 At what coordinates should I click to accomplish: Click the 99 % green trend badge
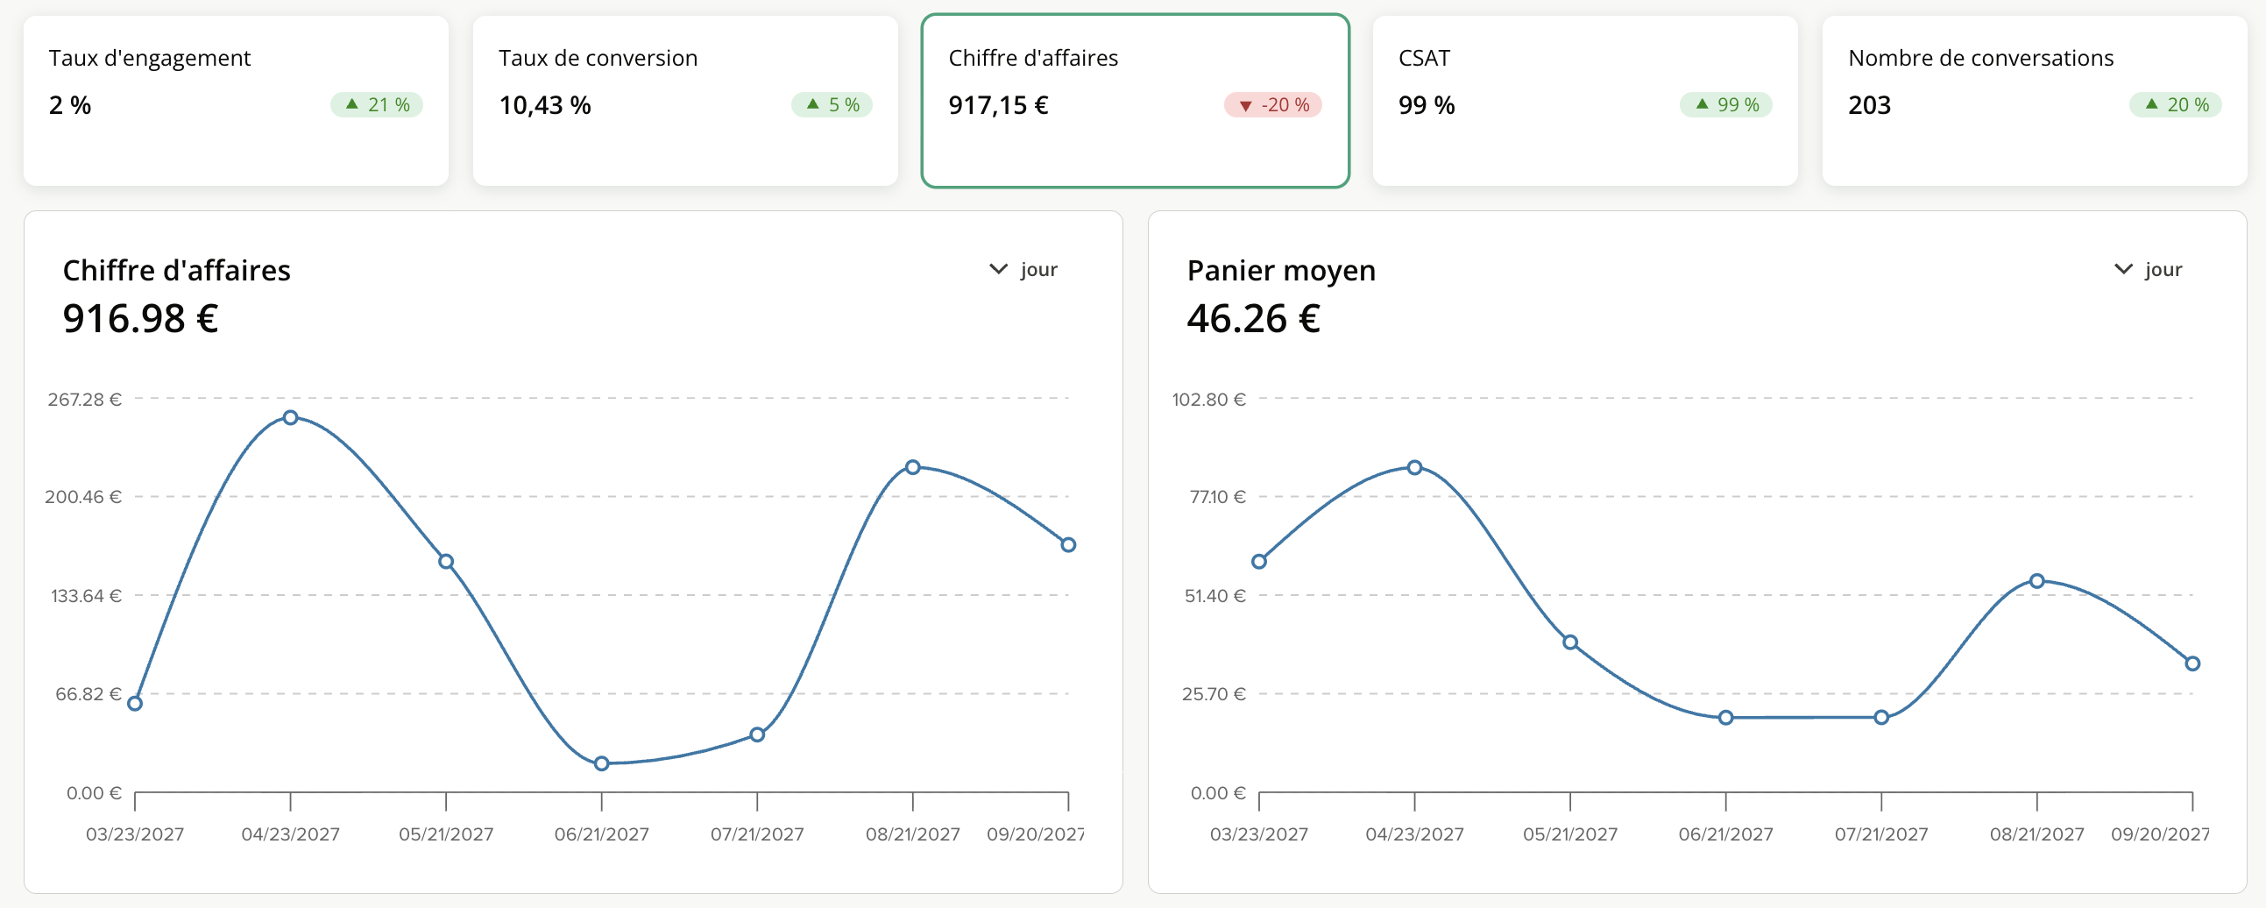click(x=1726, y=104)
